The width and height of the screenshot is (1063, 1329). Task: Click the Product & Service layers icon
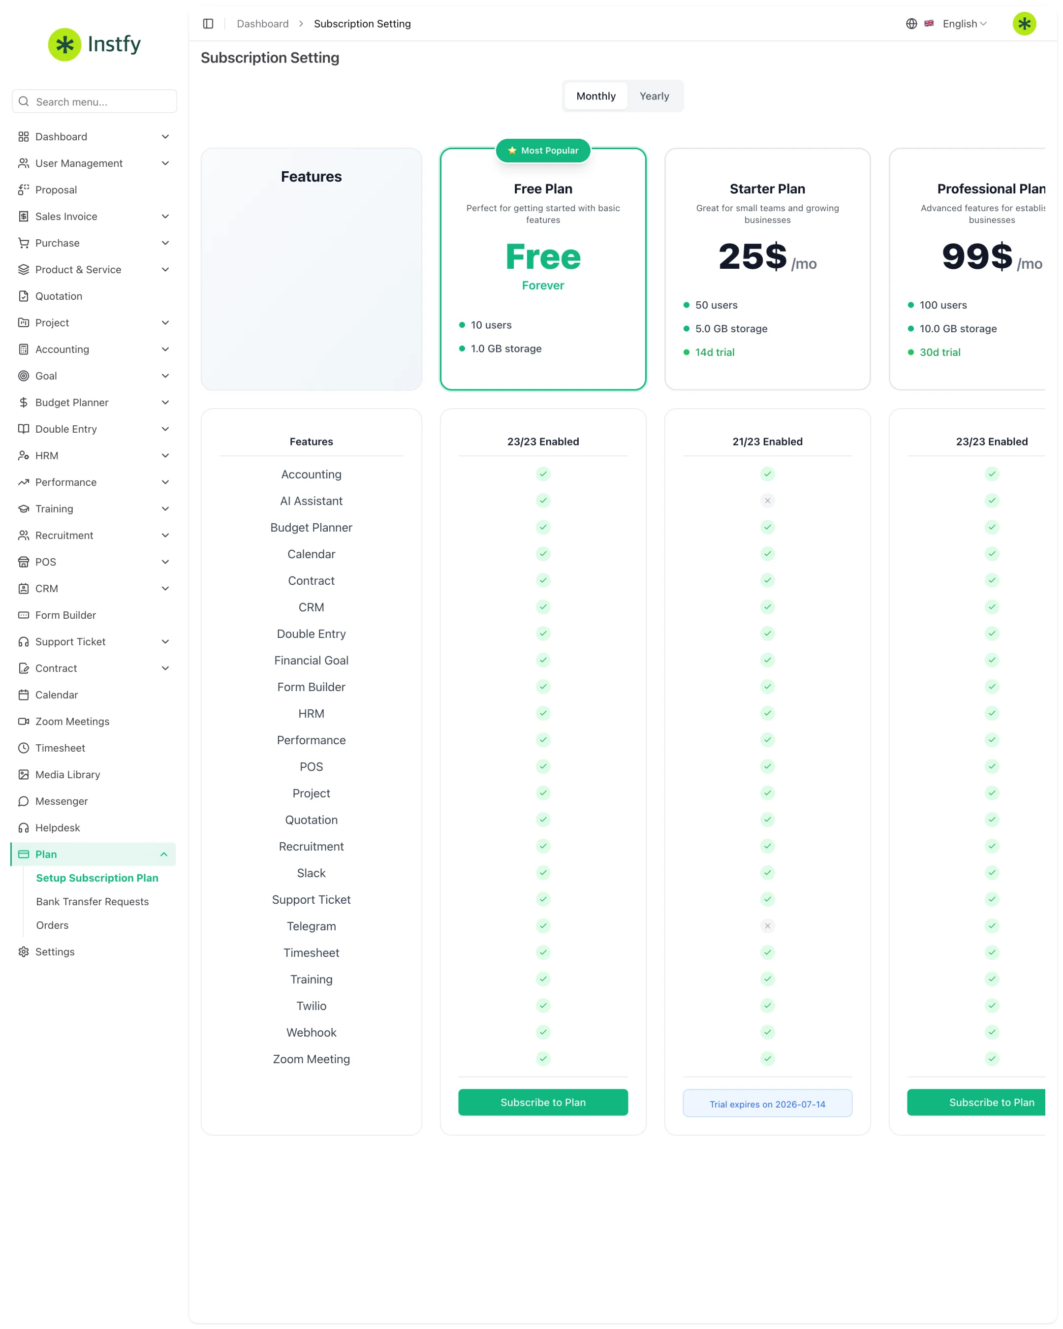(24, 269)
